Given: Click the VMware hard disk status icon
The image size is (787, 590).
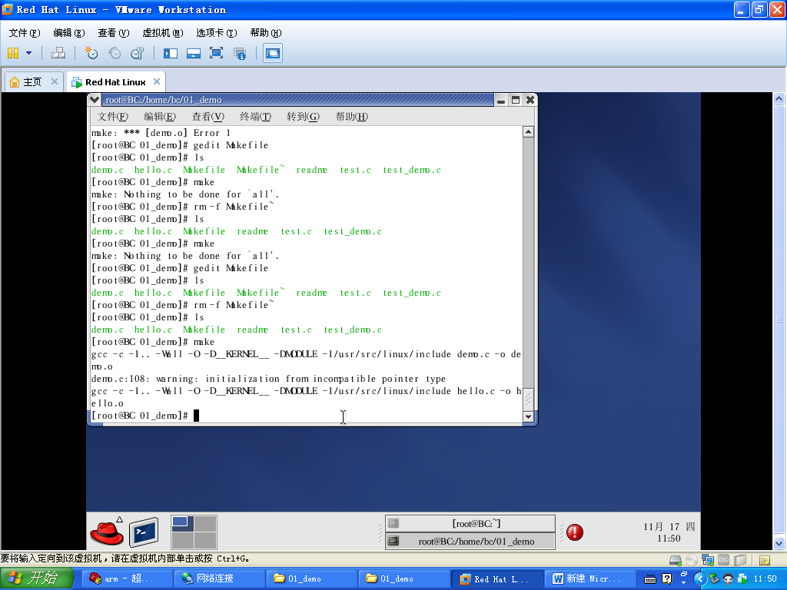Looking at the screenshot, I should click(x=676, y=560).
